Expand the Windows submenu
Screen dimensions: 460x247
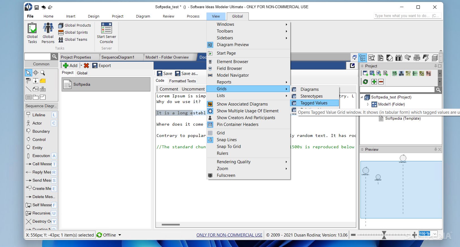pos(249,24)
